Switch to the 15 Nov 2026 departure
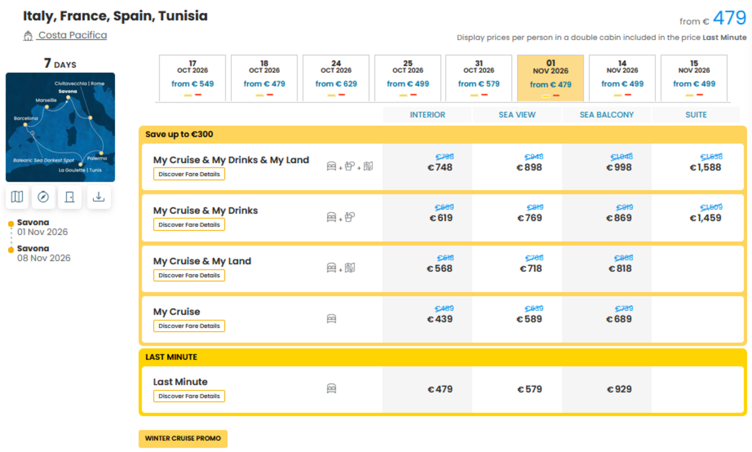Image resolution: width=752 pixels, height=452 pixels. pyautogui.click(x=694, y=78)
